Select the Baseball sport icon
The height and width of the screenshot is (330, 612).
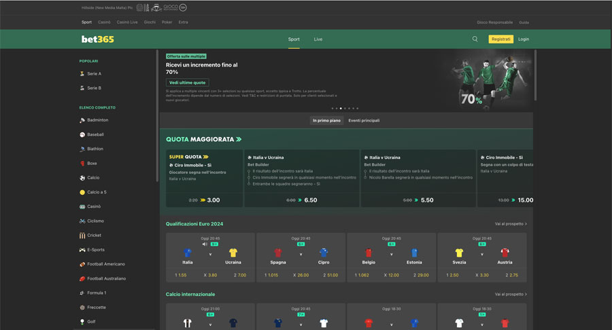click(82, 135)
